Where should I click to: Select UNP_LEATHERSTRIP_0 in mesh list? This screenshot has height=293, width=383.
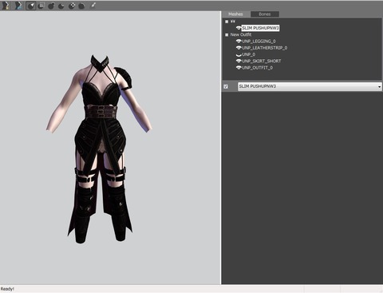(265, 48)
